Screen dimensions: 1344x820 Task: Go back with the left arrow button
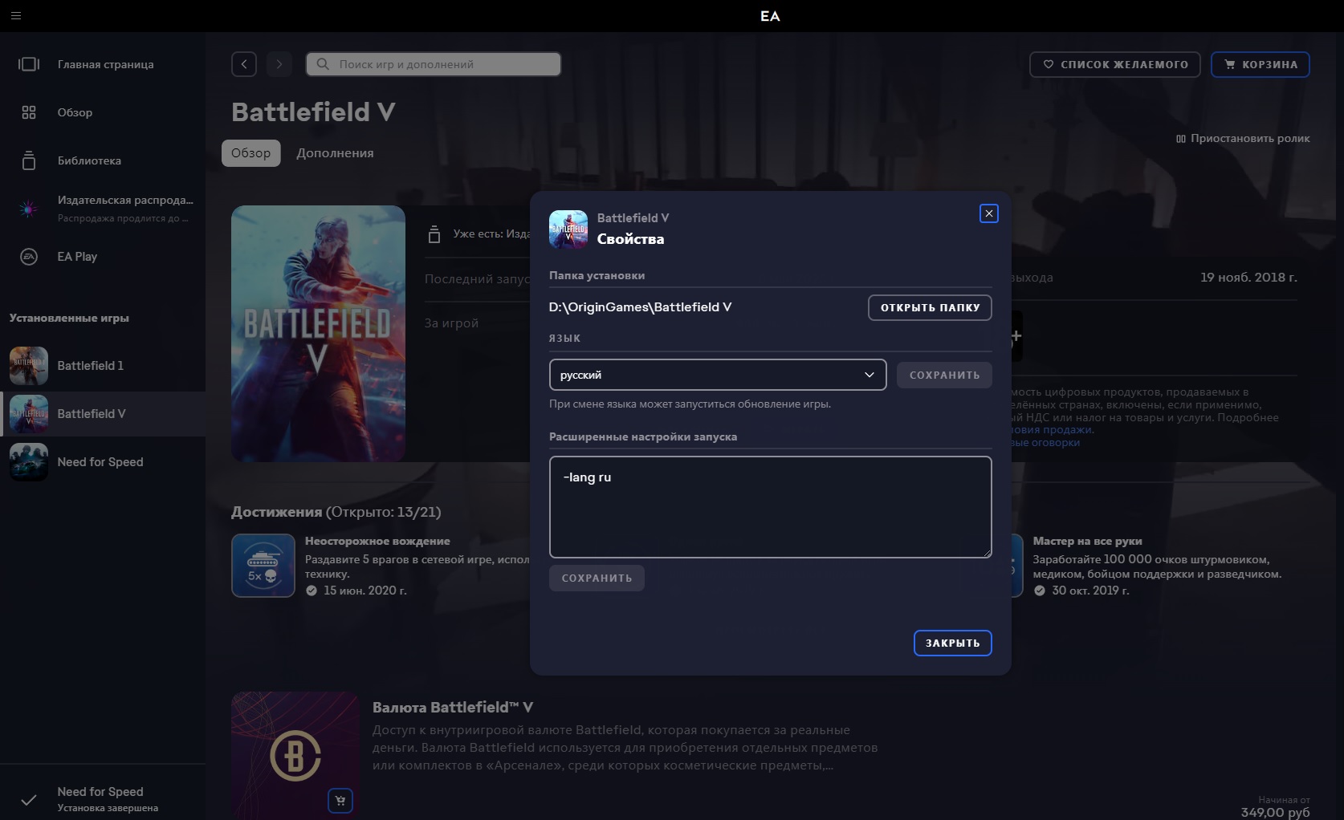pyautogui.click(x=244, y=64)
